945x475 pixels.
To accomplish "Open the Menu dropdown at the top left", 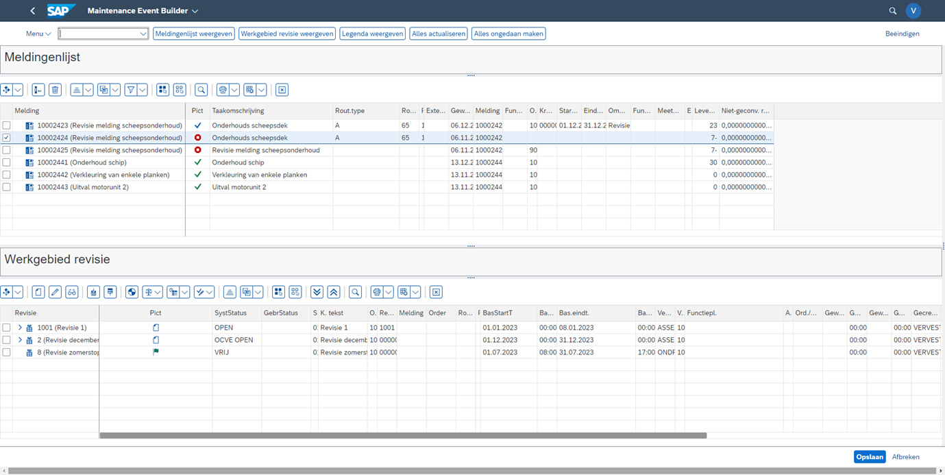I will click(38, 34).
